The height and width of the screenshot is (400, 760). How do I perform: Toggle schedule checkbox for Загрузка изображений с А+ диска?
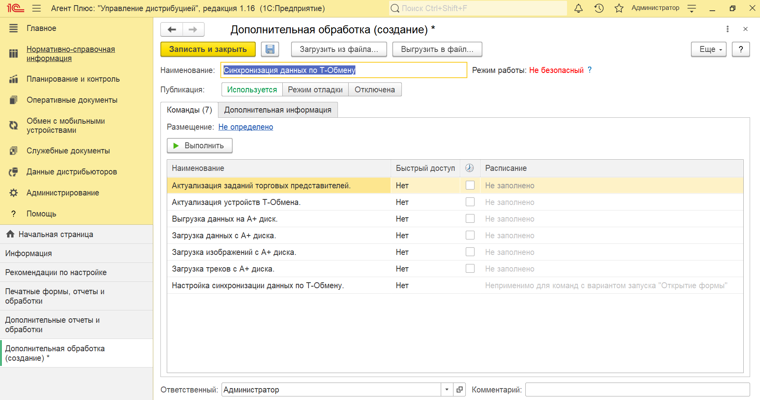(470, 252)
